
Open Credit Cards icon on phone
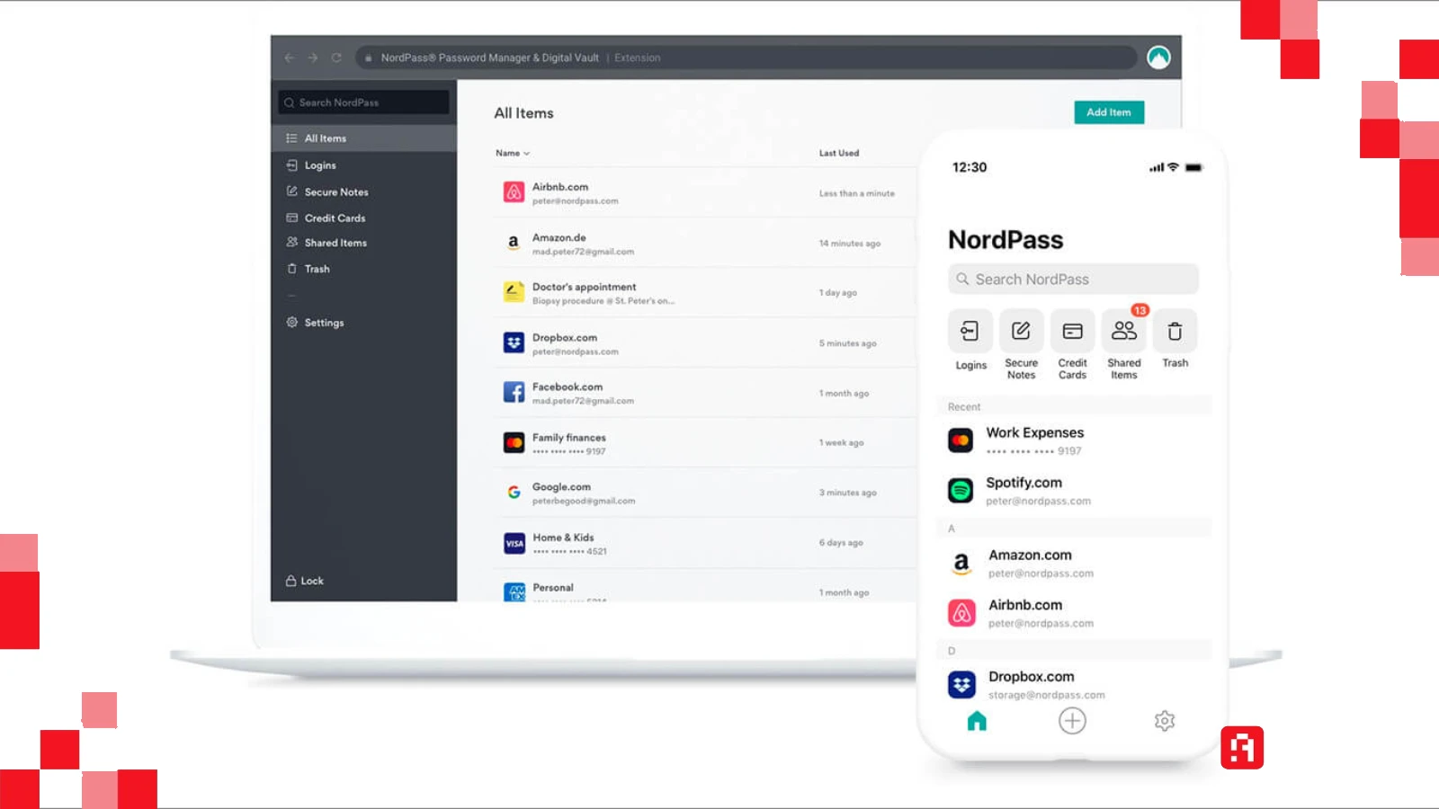(x=1072, y=332)
